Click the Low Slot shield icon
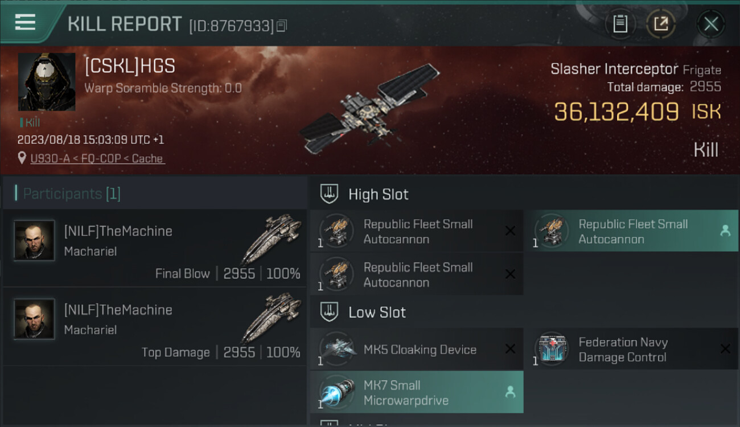740x427 pixels. 329,312
